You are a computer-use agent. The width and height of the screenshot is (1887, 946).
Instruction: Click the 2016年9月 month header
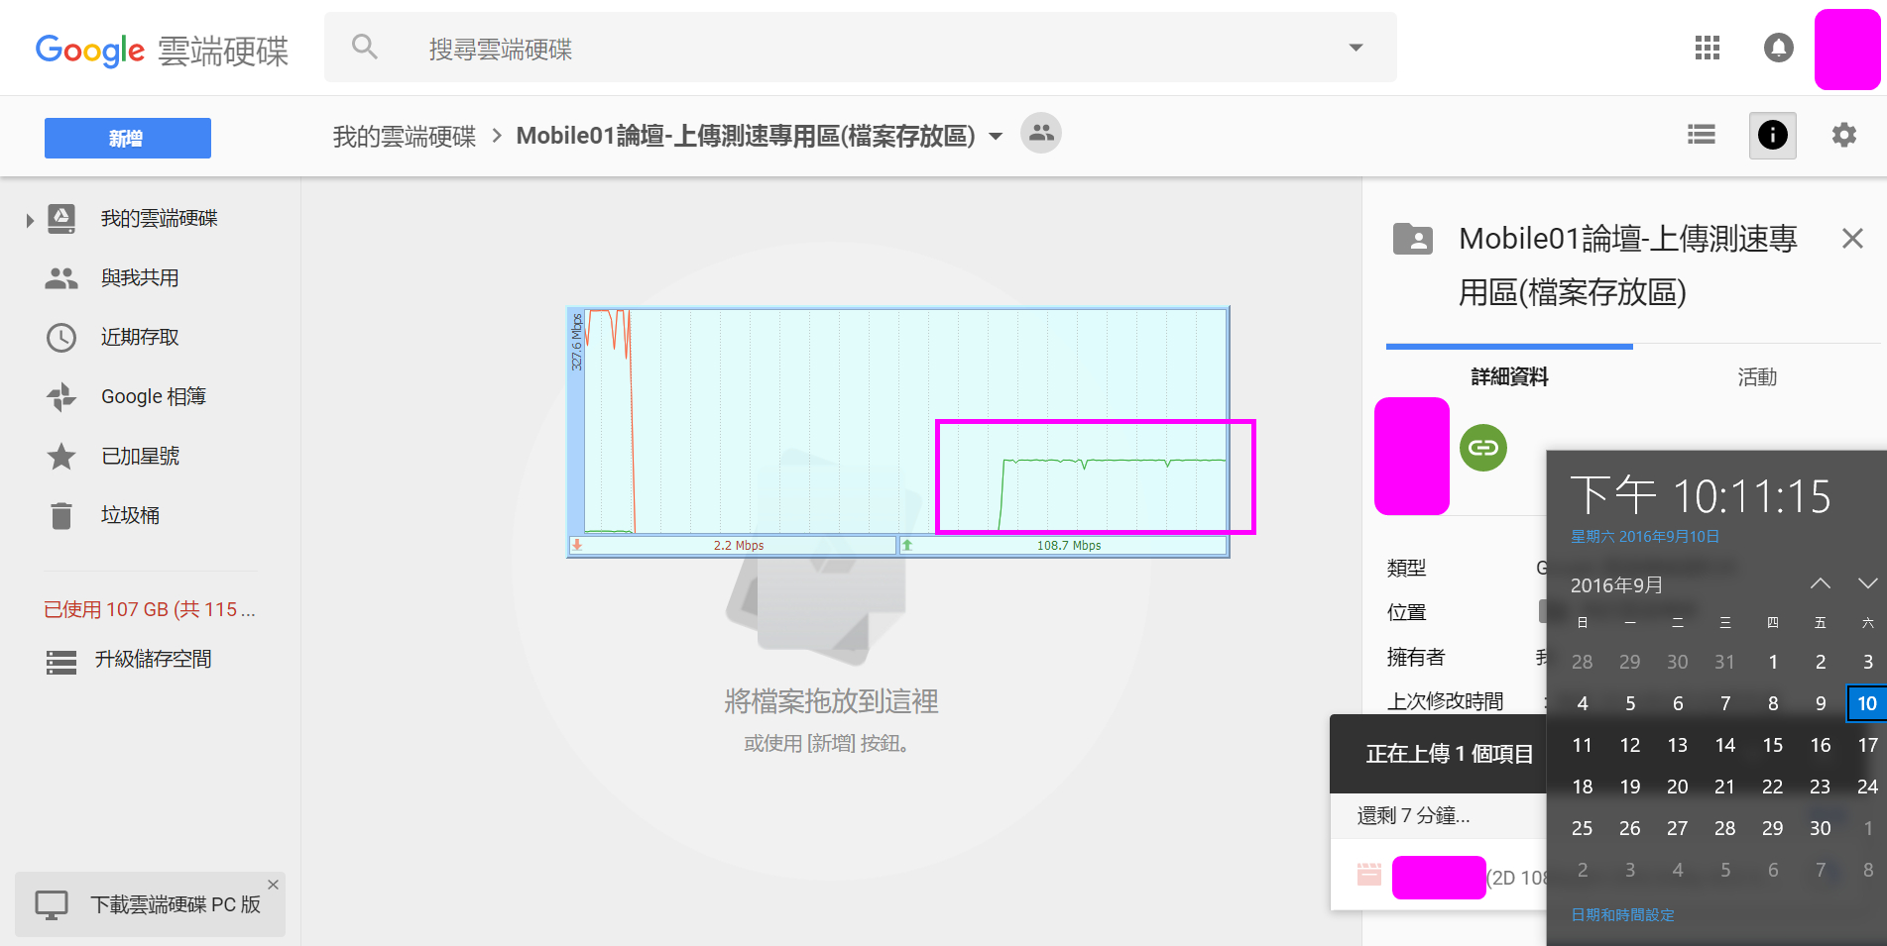click(1616, 585)
